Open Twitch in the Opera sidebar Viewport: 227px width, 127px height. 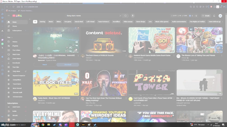tap(2, 40)
